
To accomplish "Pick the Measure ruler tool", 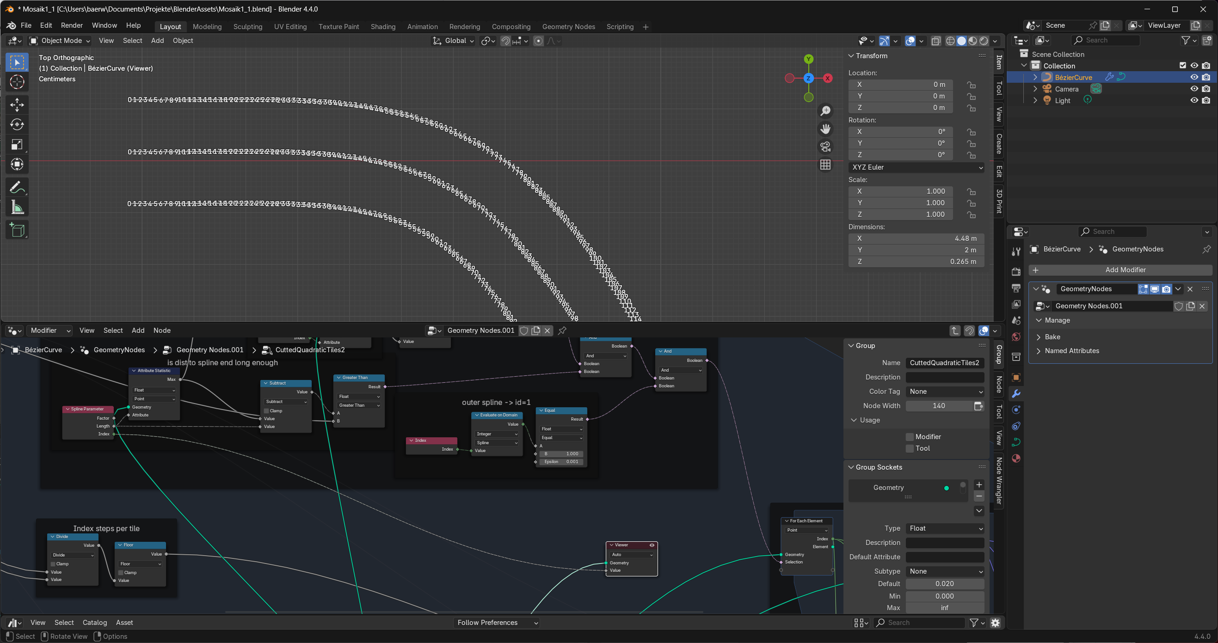I will [17, 208].
